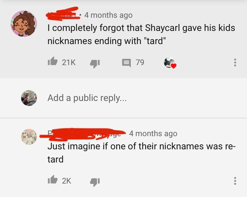Click your profile picture beside the reply box
The height and width of the screenshot is (197, 247).
(29, 98)
